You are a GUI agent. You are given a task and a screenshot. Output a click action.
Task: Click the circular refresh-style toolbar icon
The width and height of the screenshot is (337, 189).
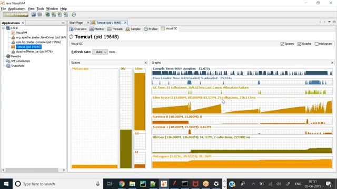coord(74,15)
